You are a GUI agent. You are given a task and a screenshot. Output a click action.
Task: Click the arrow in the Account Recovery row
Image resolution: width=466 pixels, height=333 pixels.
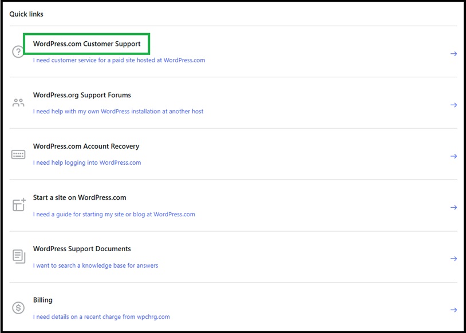453,156
